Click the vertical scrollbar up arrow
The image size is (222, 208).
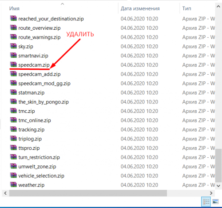[218, 7]
